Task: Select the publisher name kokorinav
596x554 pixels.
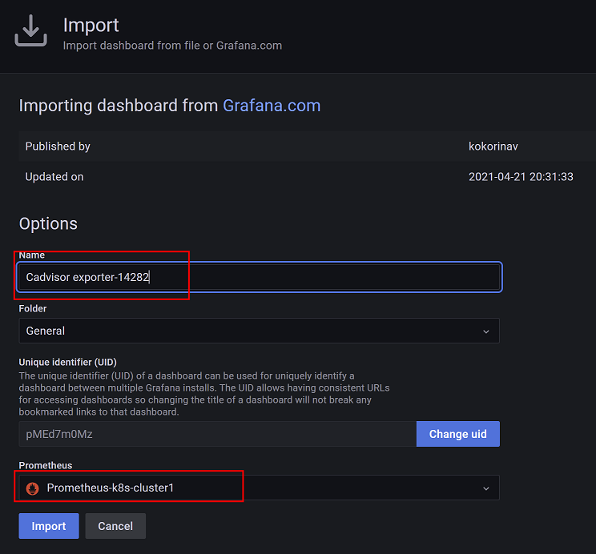Action: (493, 147)
